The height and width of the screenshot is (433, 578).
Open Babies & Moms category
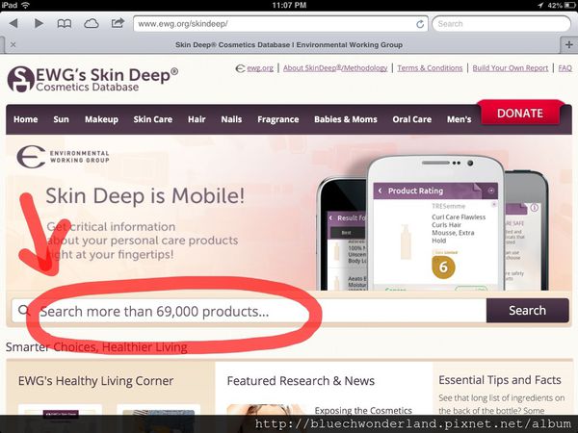click(345, 119)
